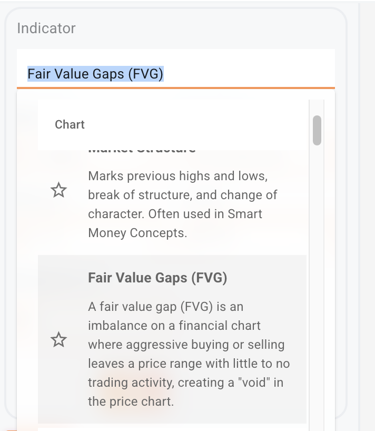Click the highlighted Fair Value Gaps text
Screen dimensions: 375x431
95,74
